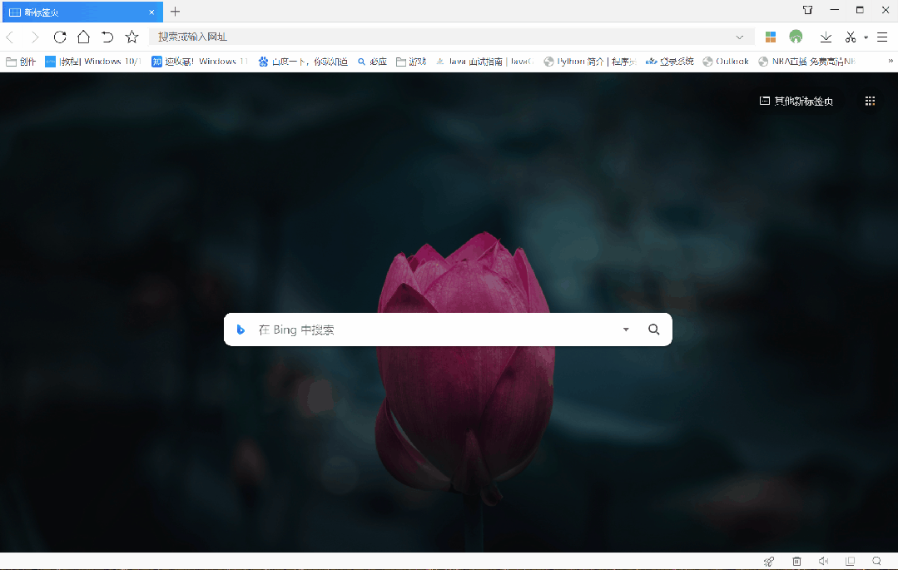Click the zoom magnifier icon in status bar

[876, 562]
